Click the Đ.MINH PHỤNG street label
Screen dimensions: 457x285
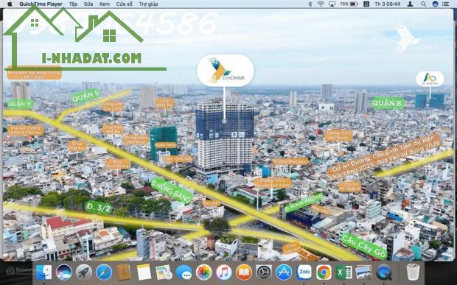point(303,202)
